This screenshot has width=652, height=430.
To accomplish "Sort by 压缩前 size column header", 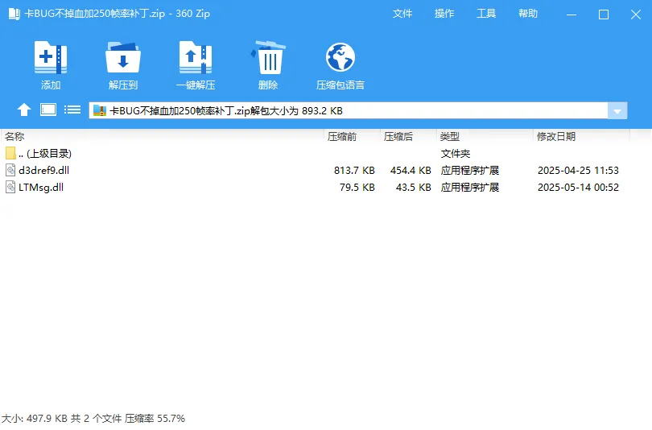I will tap(342, 137).
